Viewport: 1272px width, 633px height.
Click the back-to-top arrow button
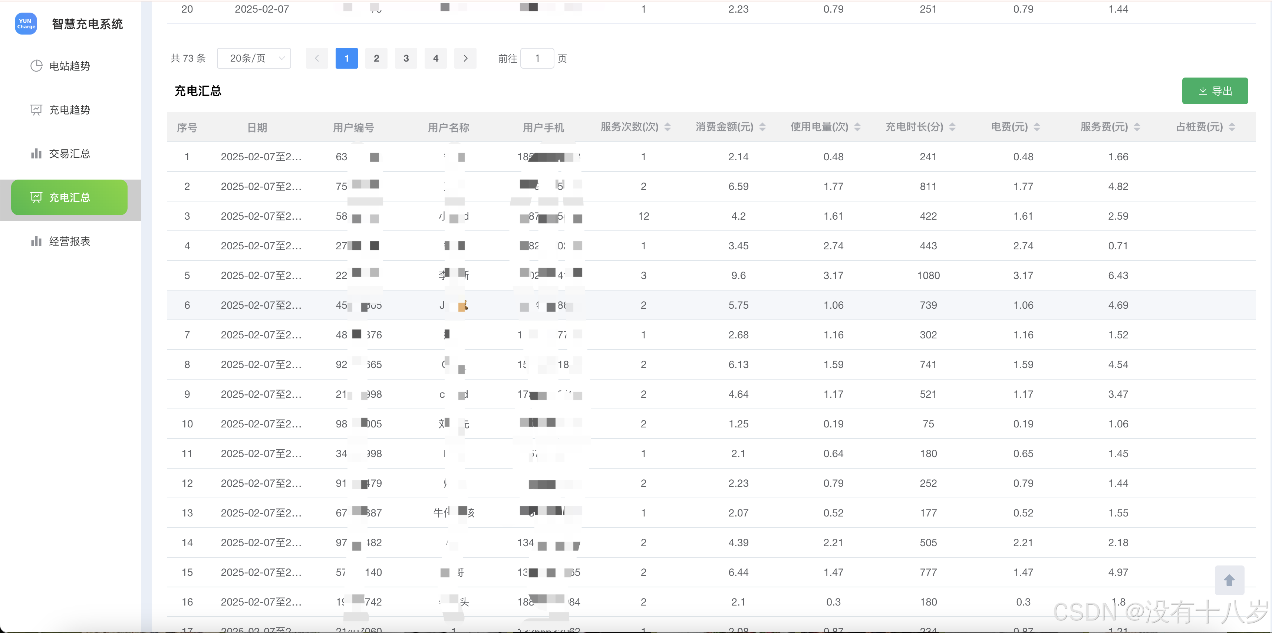tap(1229, 580)
